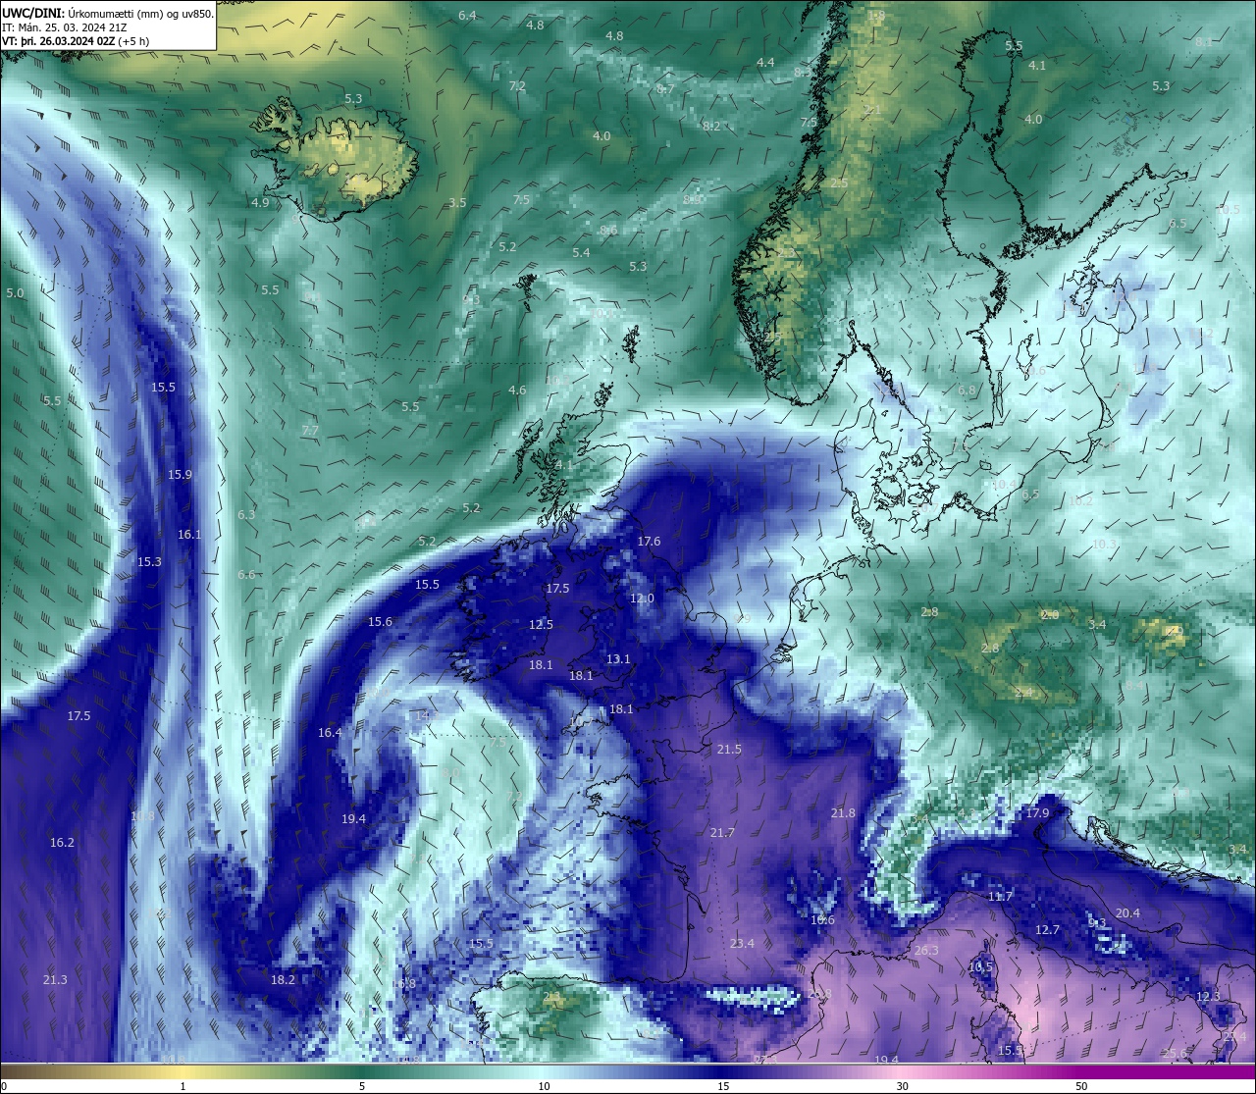This screenshot has width=1256, height=1094.
Task: Click the 7.7 value in the Atlantic
Action: click(x=310, y=431)
